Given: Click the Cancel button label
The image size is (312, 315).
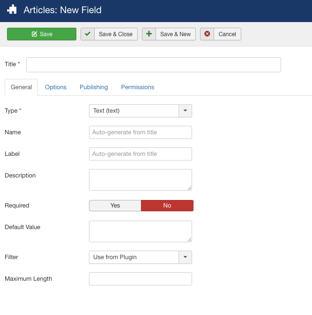Looking at the screenshot, I should point(227,34).
